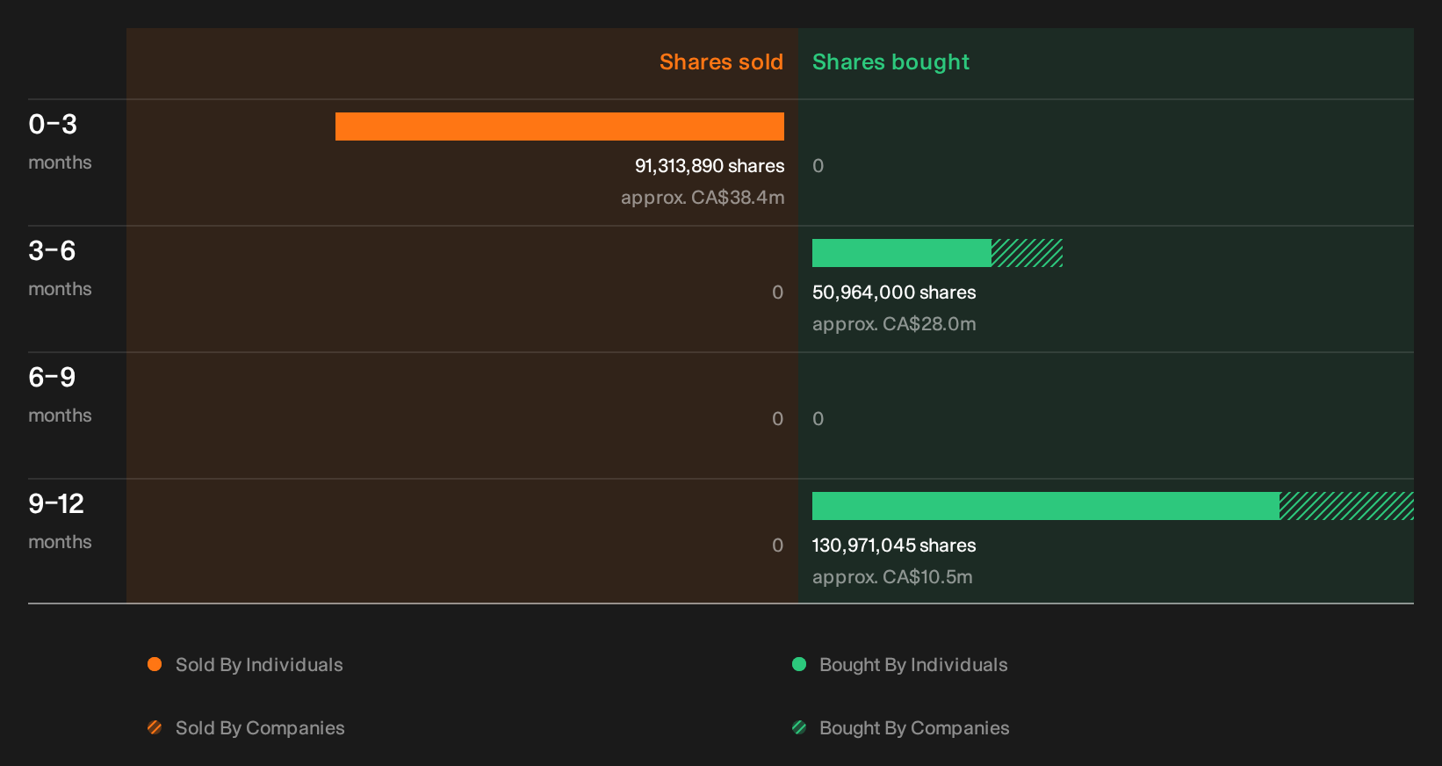Click the Shares sold column header
1442x766 pixels.
(721, 62)
